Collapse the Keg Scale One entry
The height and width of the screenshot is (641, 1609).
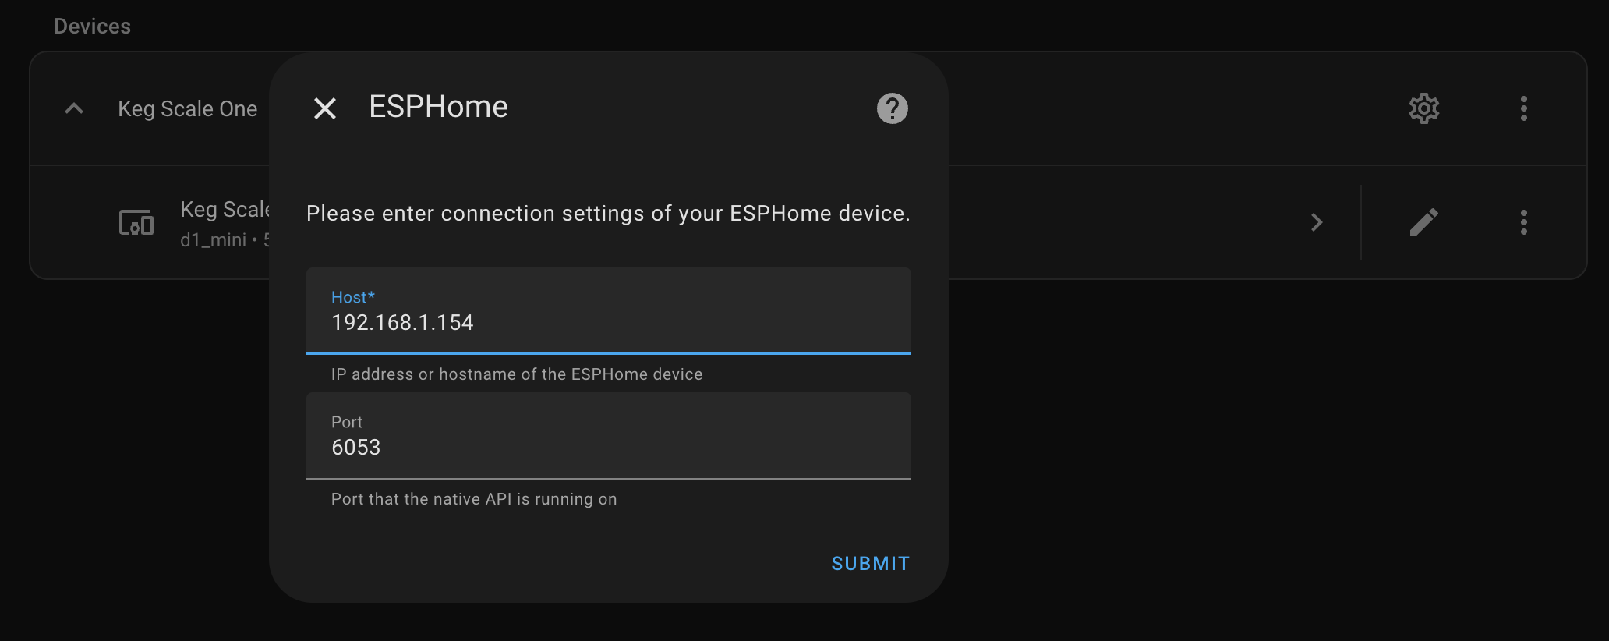(x=74, y=108)
